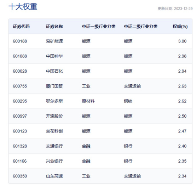Select stock code 600028
The image size is (196, 186).
pos(20,71)
